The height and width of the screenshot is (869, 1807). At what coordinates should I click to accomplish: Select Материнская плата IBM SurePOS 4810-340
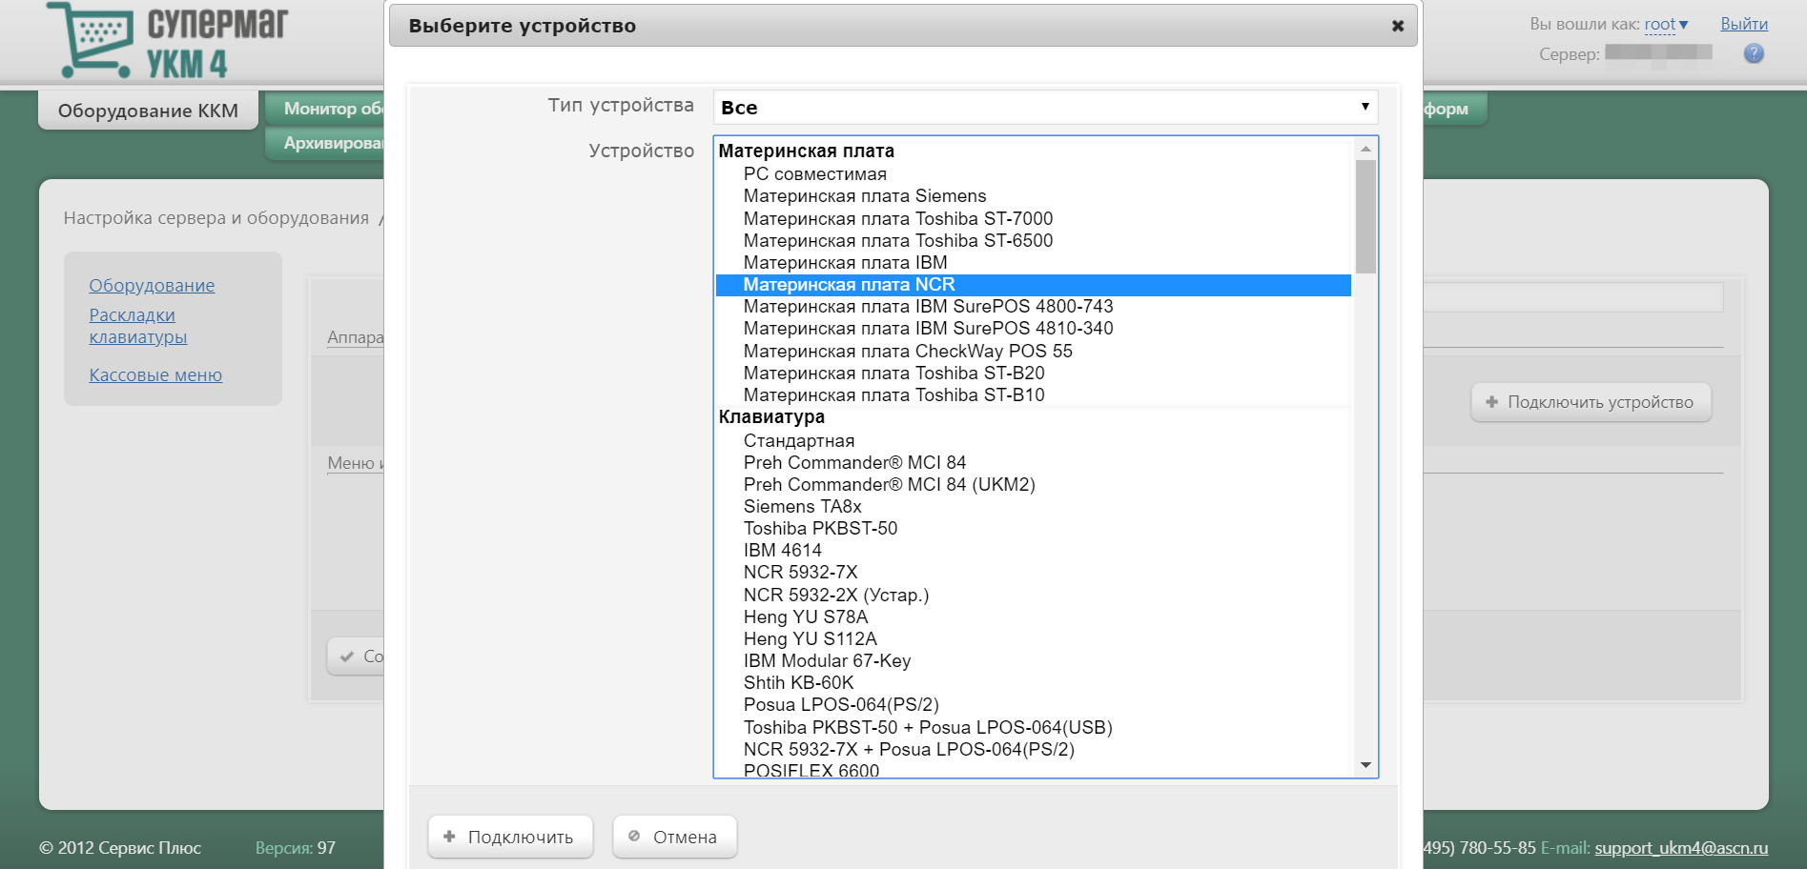(x=1034, y=328)
